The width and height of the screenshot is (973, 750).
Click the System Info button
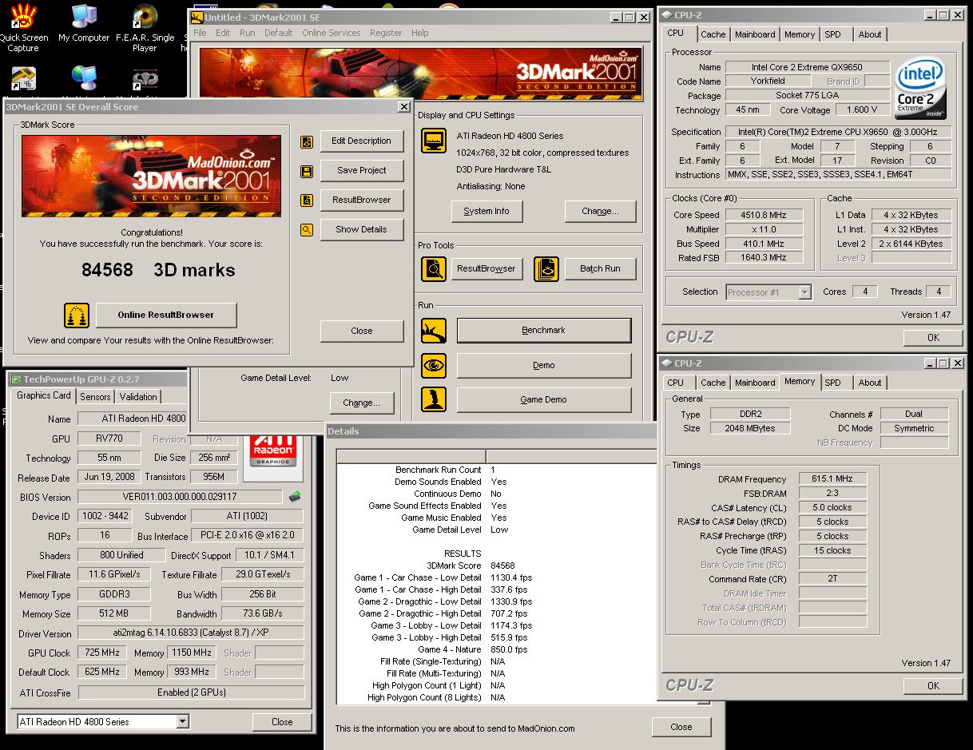[x=486, y=212]
